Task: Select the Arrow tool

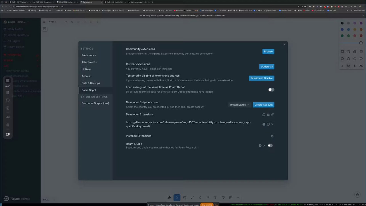Action: pos(208,198)
